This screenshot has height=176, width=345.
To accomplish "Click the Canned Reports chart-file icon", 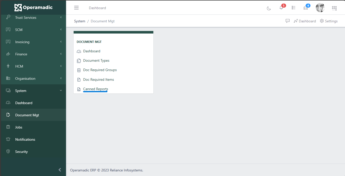I will pos(79,89).
